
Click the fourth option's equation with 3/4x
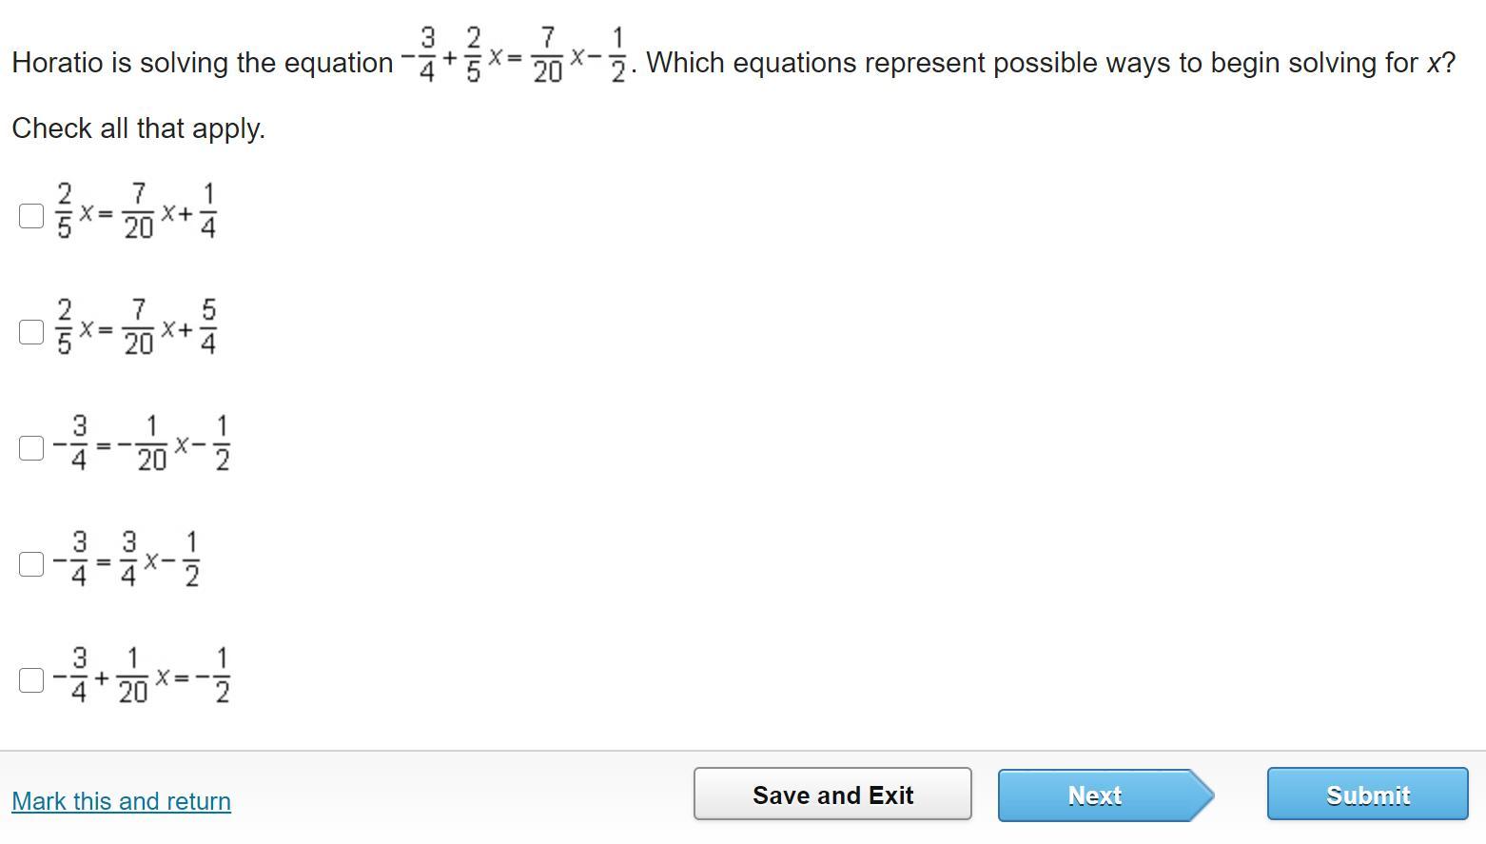[x=127, y=560]
